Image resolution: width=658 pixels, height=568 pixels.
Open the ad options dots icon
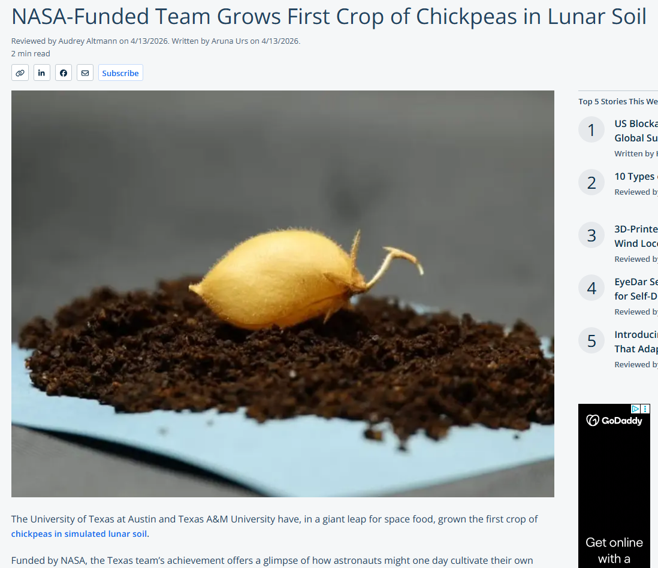coord(645,409)
